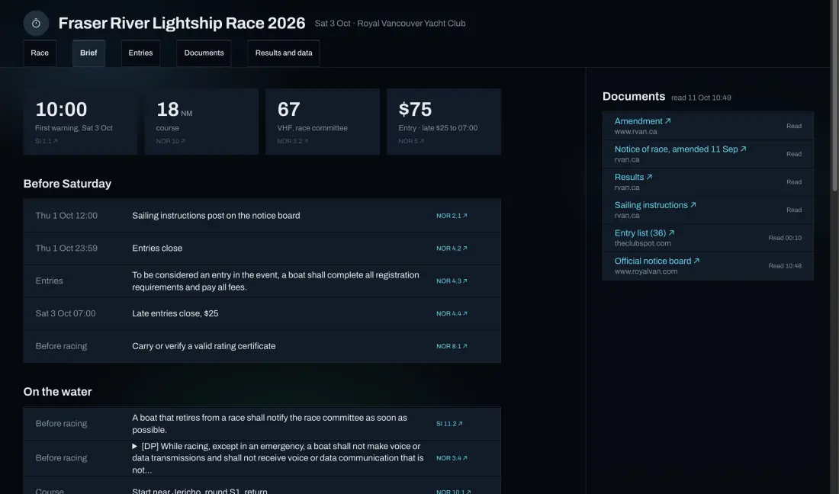Click 'Read 00:10' status for Entry list
839x494 pixels.
[x=785, y=238]
